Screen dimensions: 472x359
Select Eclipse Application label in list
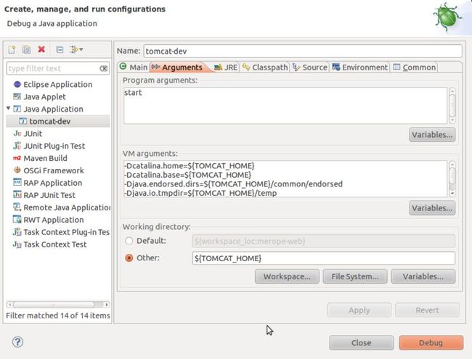pyautogui.click(x=58, y=84)
